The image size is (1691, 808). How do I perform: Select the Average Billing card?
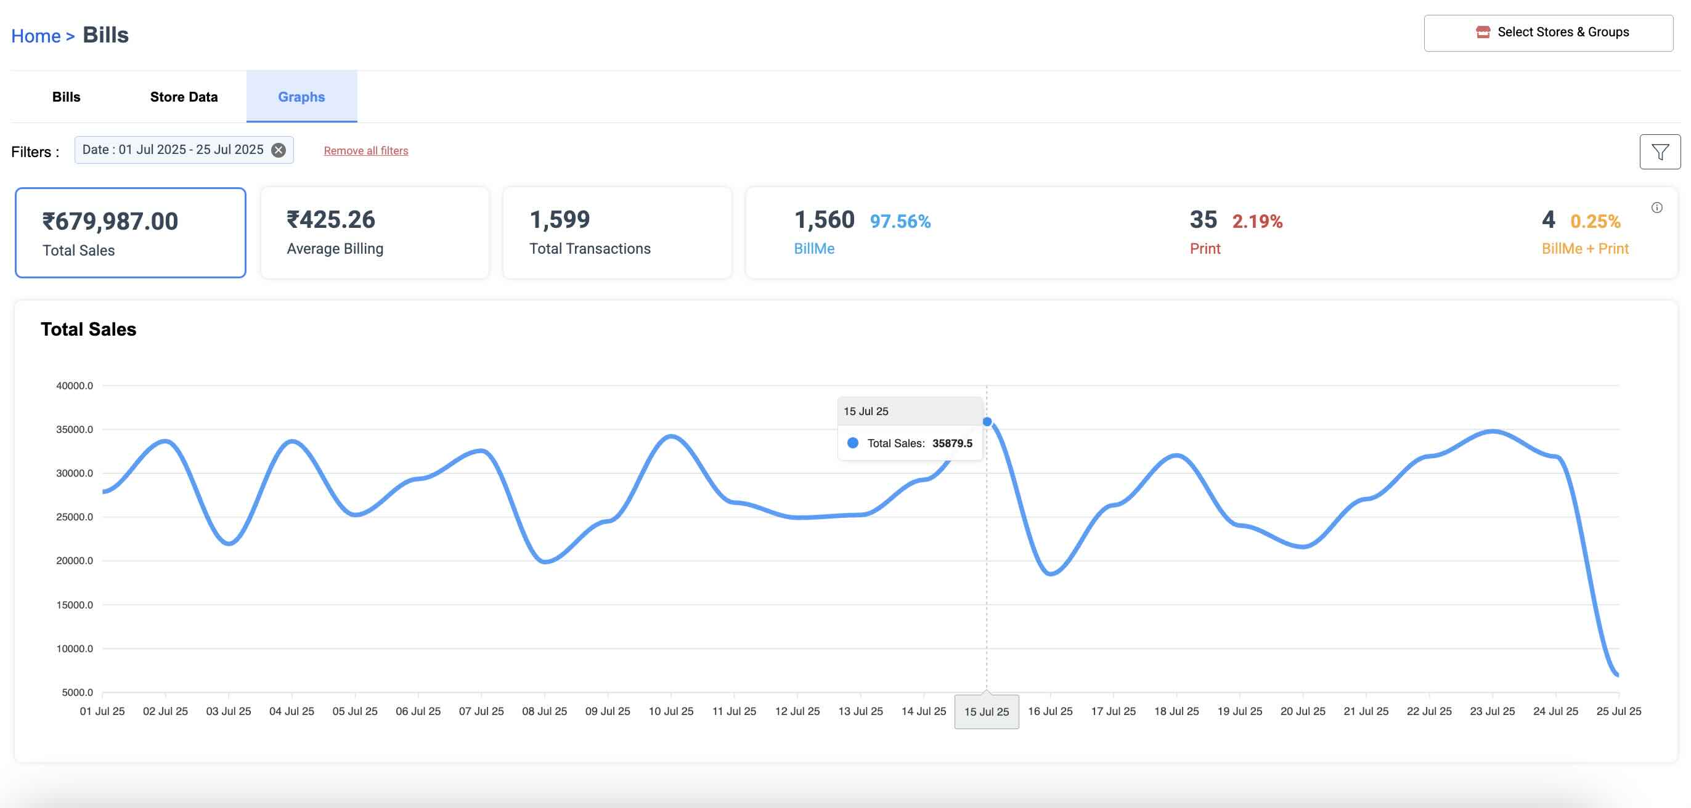tap(375, 233)
